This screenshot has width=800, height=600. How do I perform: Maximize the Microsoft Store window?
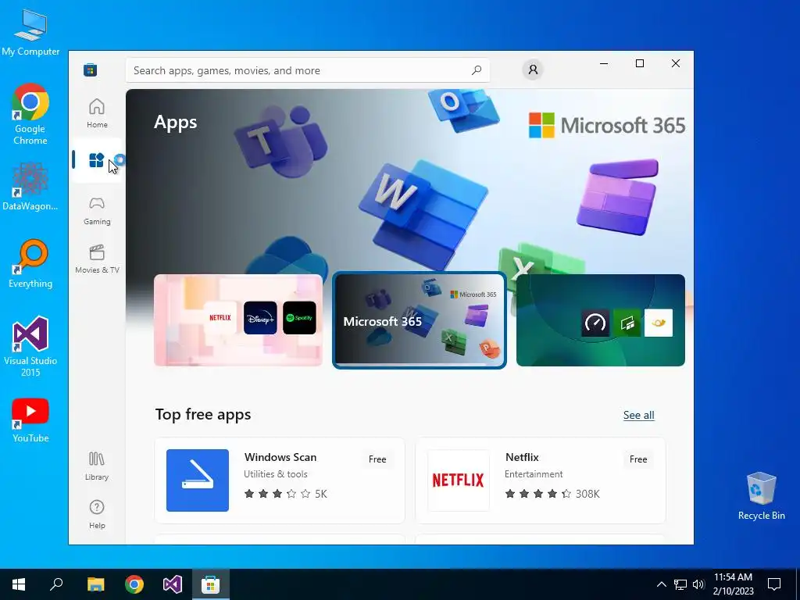(640, 63)
